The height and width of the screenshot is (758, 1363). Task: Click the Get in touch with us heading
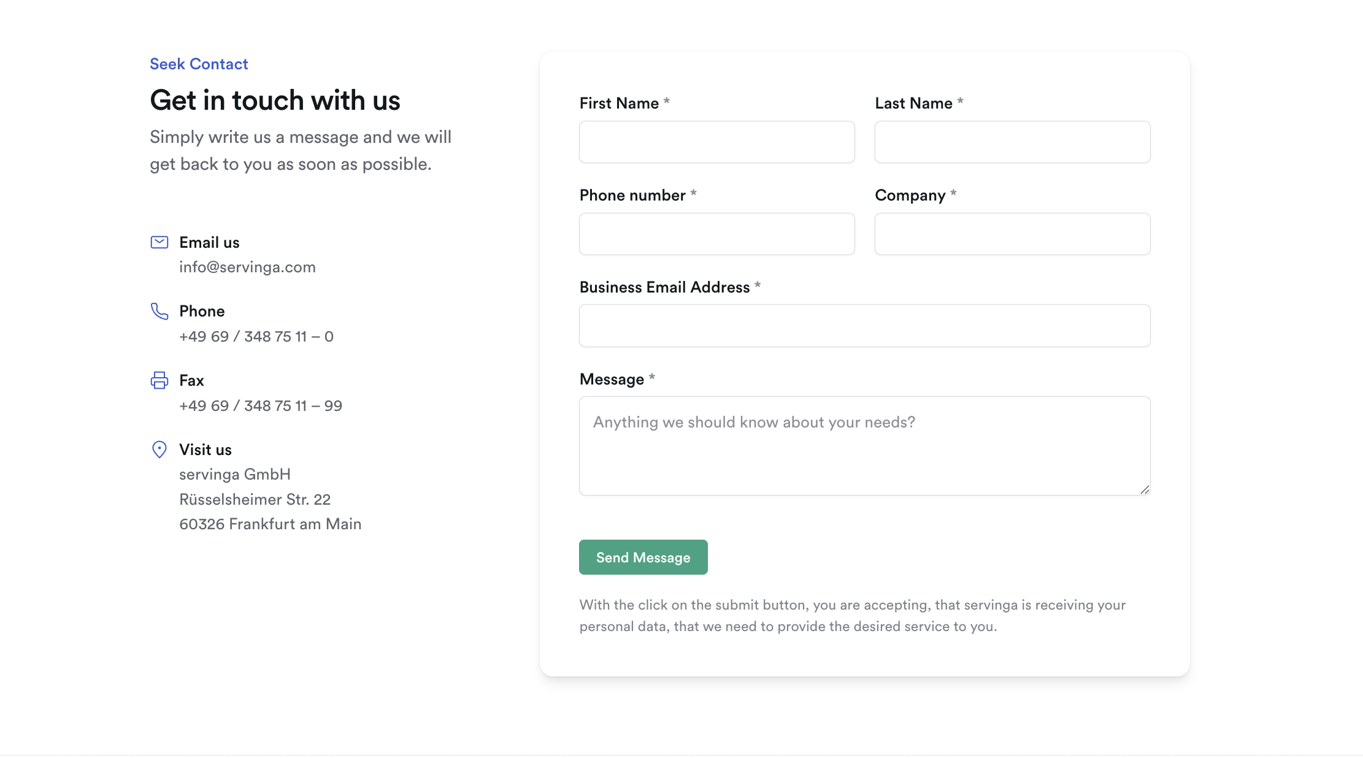[x=275, y=101]
